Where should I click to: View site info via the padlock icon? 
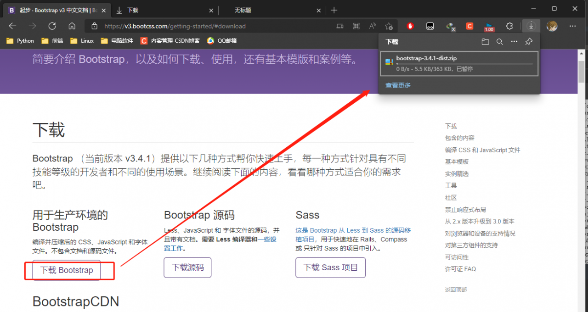(95, 26)
